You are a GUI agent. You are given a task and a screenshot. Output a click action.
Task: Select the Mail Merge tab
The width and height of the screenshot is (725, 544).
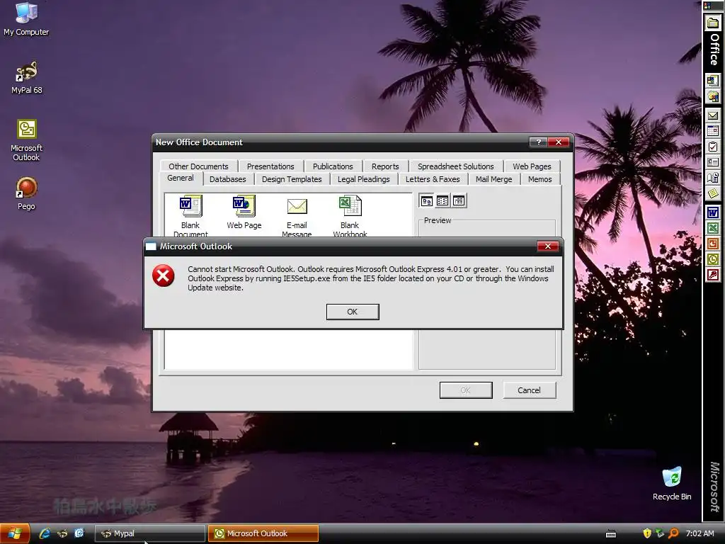(493, 179)
